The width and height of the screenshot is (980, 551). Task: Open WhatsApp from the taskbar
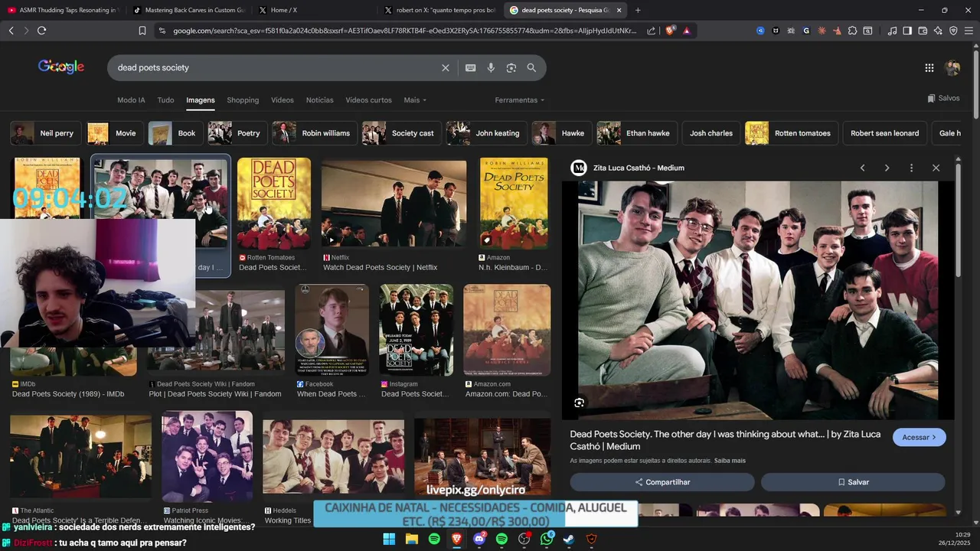click(547, 539)
